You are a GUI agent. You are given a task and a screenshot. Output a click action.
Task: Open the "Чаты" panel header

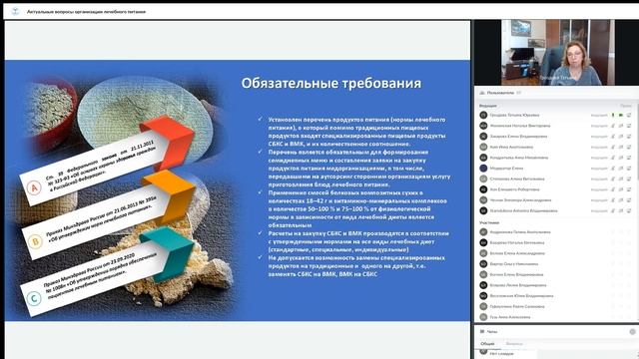click(557, 332)
